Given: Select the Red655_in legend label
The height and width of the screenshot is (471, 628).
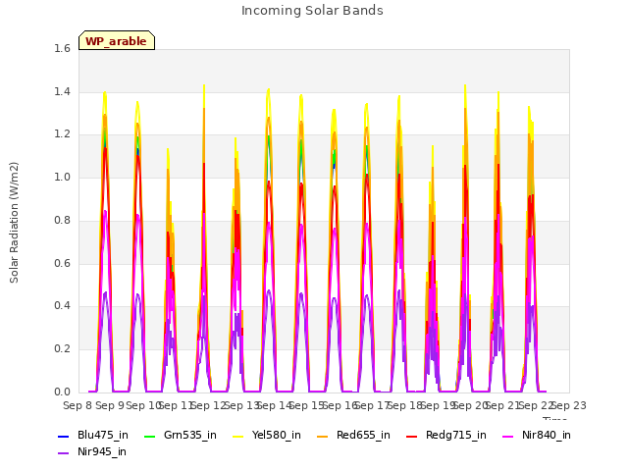Looking at the screenshot, I should 363,436.
